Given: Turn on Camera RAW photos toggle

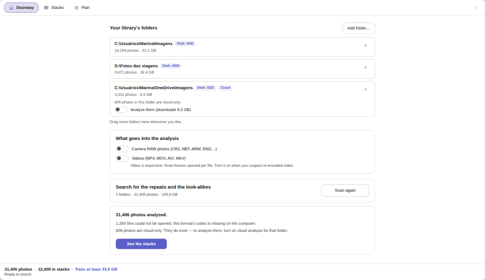Looking at the screenshot, I should pos(122,149).
